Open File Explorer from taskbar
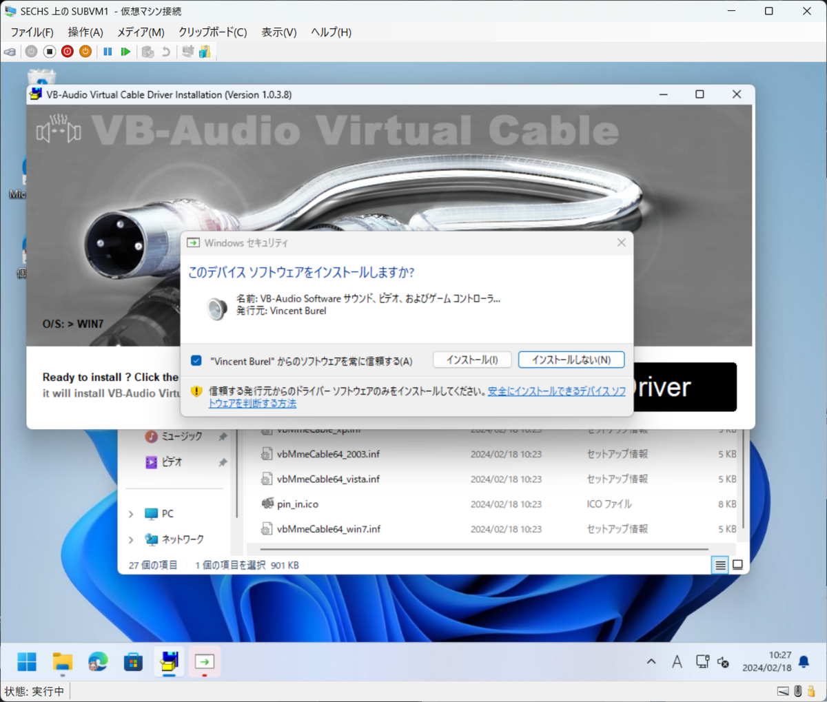 point(63,662)
